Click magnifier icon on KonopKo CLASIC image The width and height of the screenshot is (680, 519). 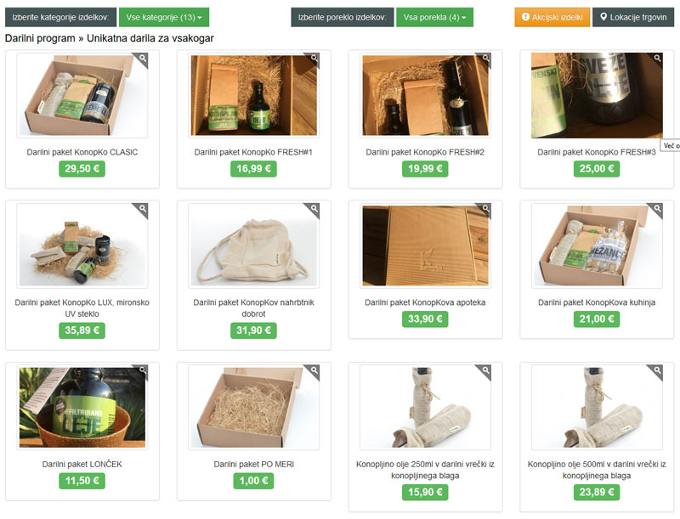coord(142,59)
